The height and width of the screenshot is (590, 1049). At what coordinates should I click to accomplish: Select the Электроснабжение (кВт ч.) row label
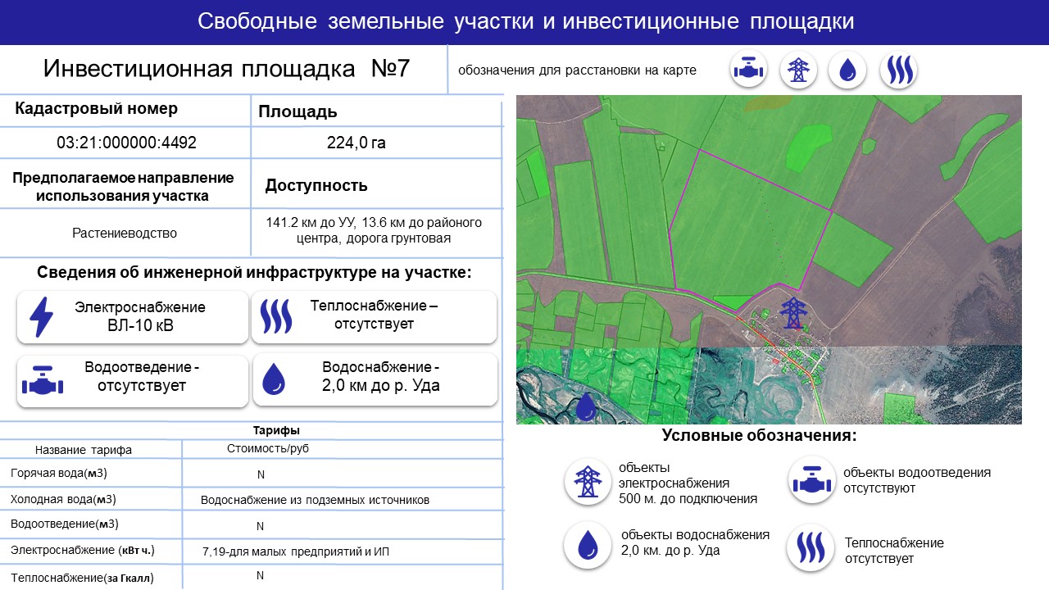tap(82, 550)
